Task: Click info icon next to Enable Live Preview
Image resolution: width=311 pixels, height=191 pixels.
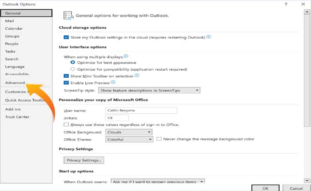Action: [113, 82]
